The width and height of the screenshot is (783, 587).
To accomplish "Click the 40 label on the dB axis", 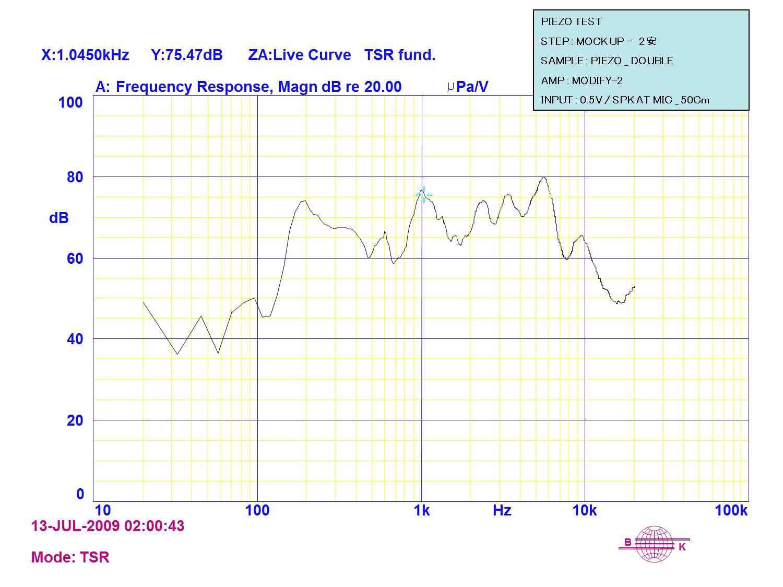I will click(x=75, y=339).
